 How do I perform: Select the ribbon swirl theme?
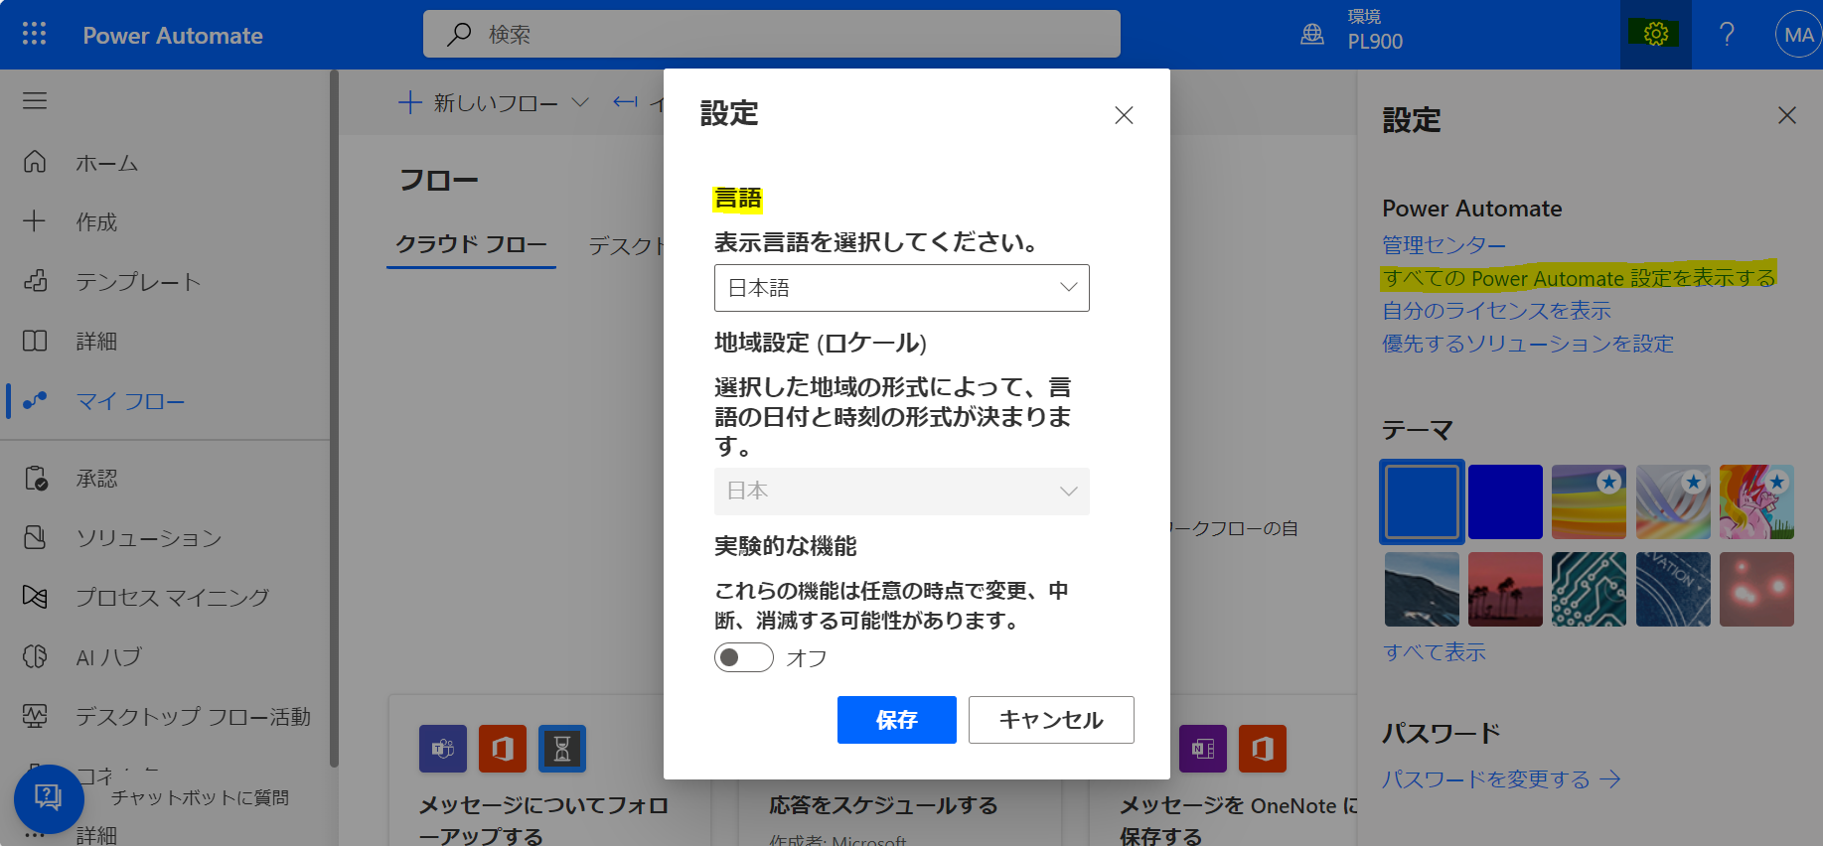(x=1673, y=501)
